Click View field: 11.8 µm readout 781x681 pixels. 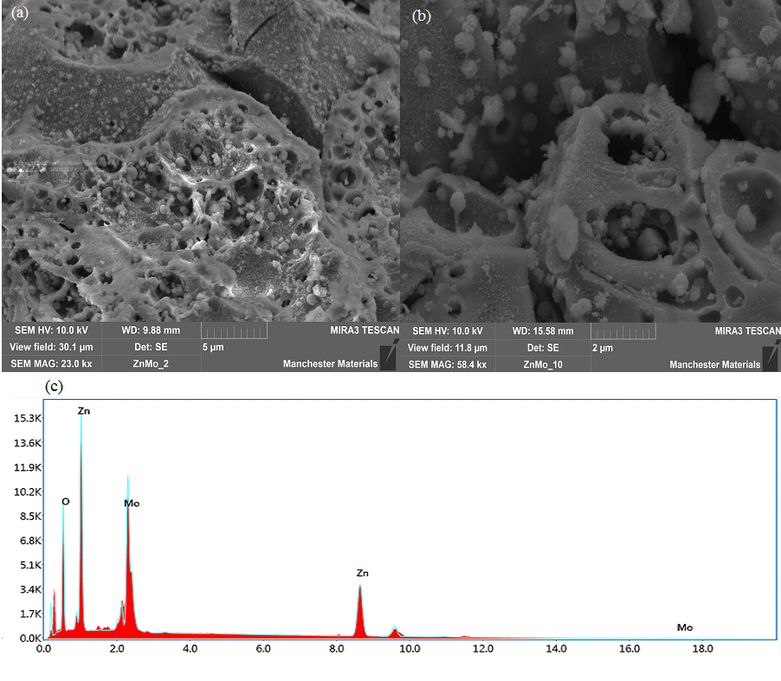pyautogui.click(x=448, y=348)
